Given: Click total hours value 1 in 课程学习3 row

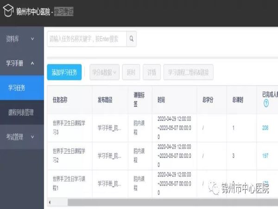Looking at the screenshot, I should (234, 128).
